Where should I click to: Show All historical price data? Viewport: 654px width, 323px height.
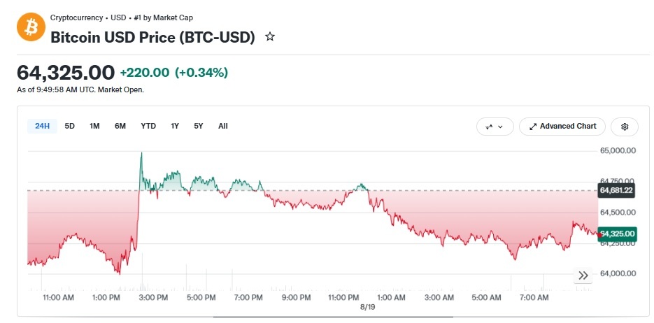[x=223, y=127]
